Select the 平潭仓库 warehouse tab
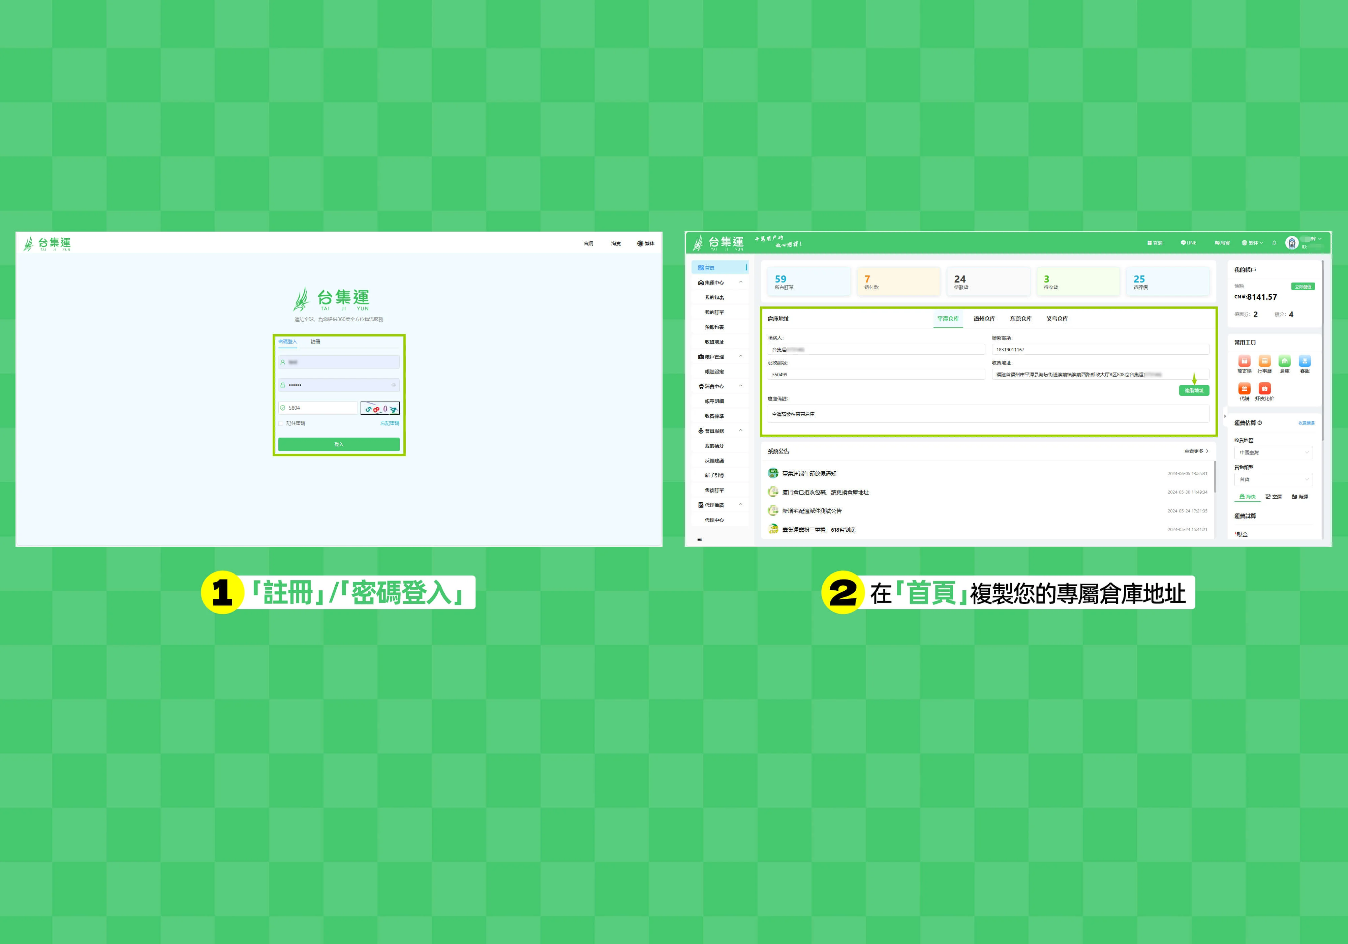 click(x=948, y=319)
